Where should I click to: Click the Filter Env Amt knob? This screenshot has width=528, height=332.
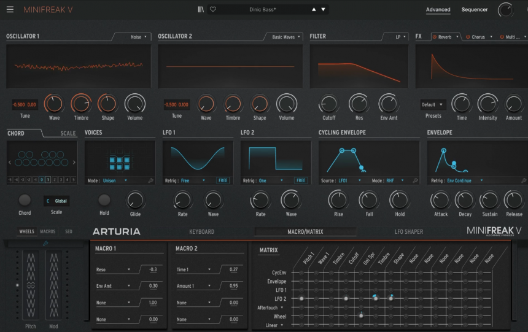389,104
